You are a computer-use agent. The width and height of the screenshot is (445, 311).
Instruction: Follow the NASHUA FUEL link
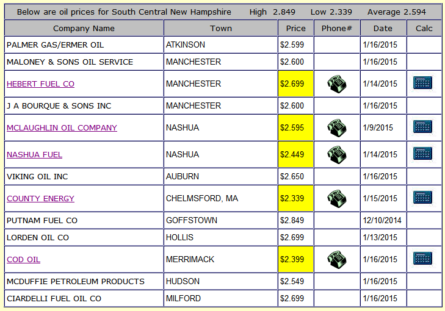click(34, 155)
